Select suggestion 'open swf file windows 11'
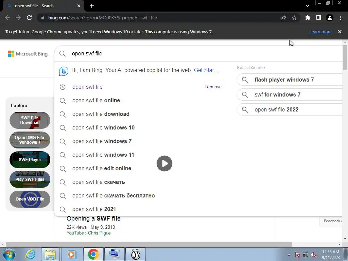Image resolution: width=348 pixels, height=261 pixels. tap(140, 155)
